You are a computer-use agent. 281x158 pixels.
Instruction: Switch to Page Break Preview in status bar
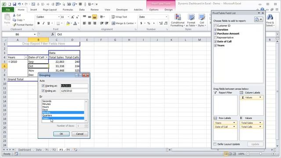click(x=234, y=154)
